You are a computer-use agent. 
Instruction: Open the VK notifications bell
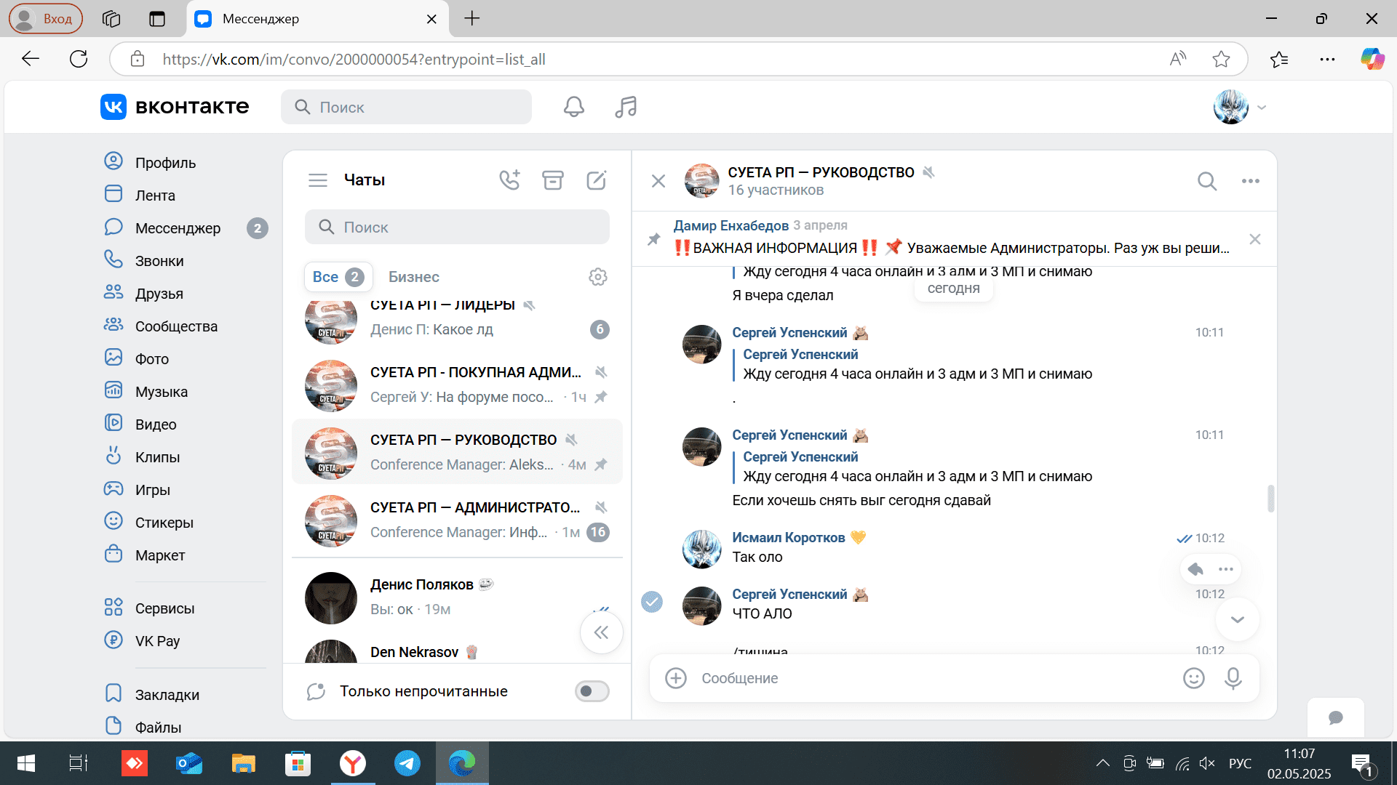(573, 107)
